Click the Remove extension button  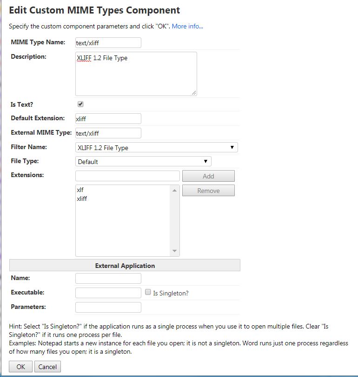pos(208,191)
